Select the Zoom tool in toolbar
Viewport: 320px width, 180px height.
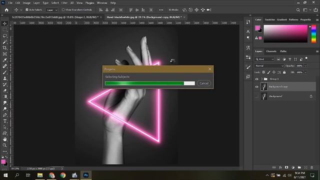tap(4, 145)
